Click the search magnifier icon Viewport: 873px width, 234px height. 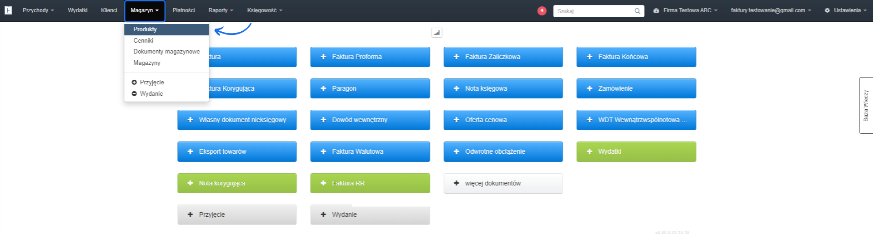[637, 11]
